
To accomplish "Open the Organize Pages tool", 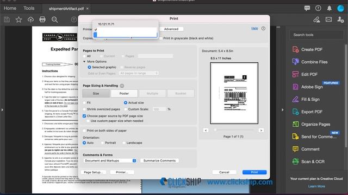I will pyautogui.click(x=311, y=124).
